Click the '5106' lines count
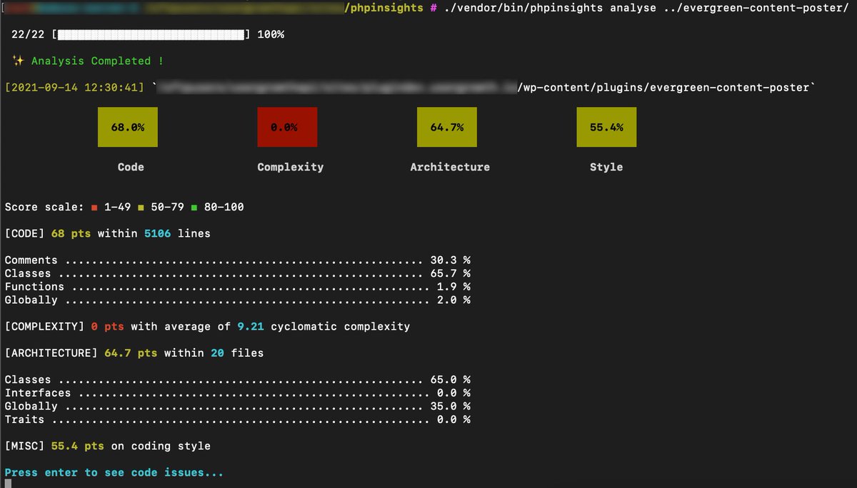The height and width of the screenshot is (488, 857). pos(157,233)
